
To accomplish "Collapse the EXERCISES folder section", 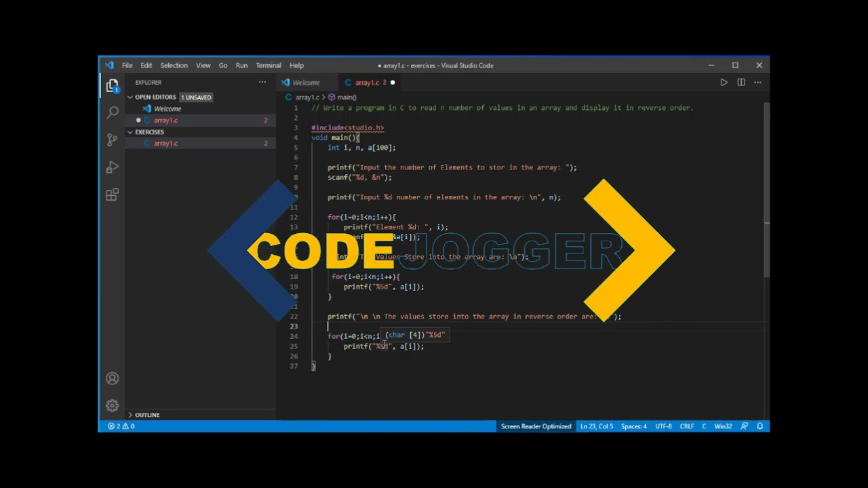I will tap(130, 132).
